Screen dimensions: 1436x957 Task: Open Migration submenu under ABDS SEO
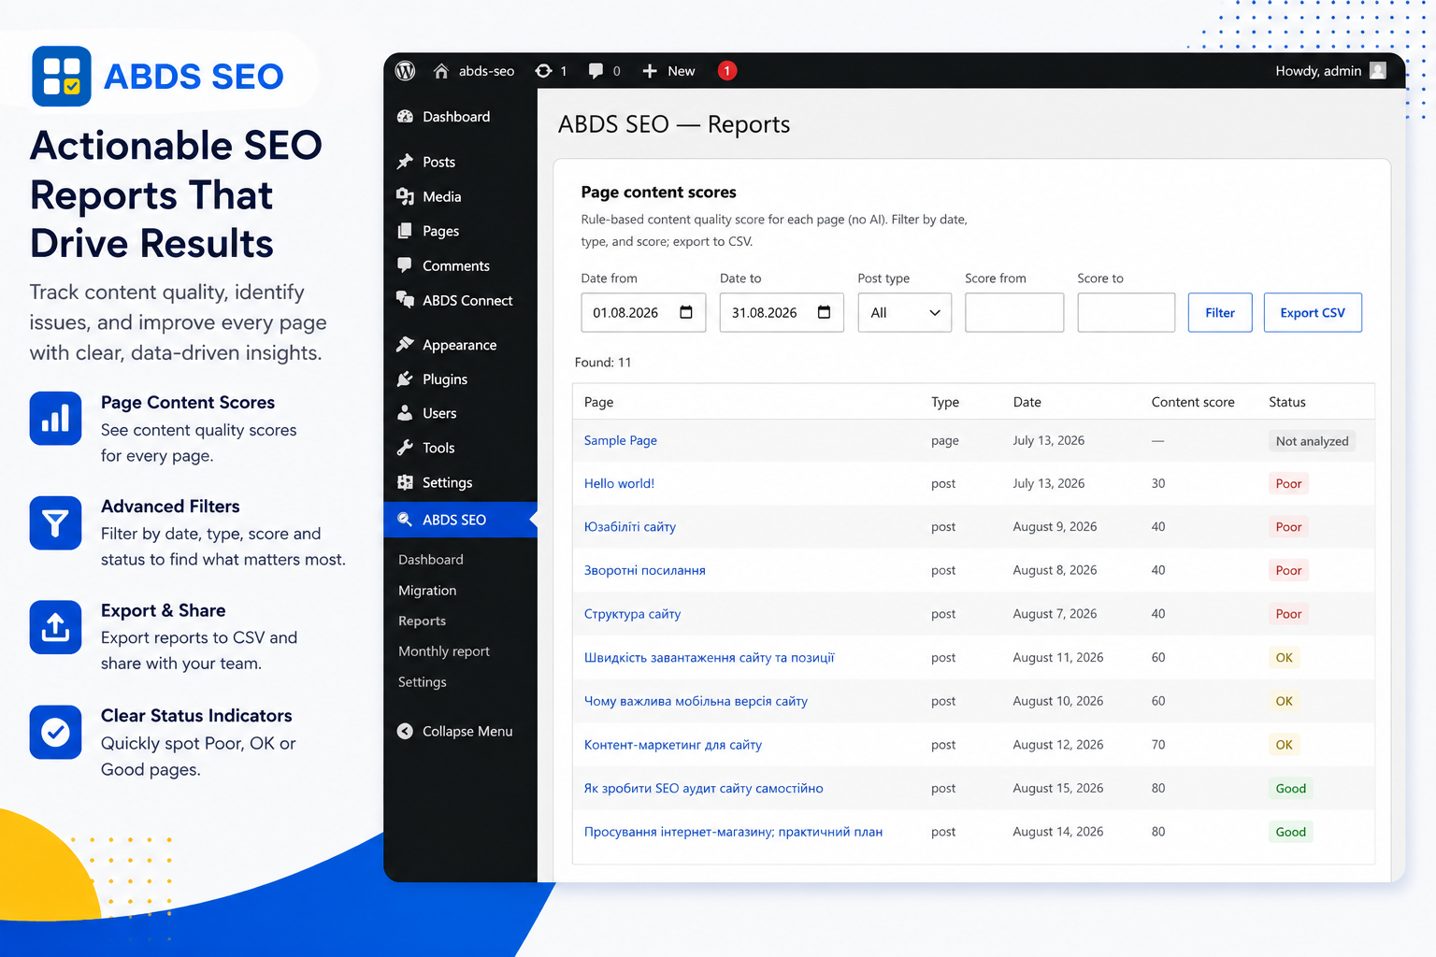click(x=427, y=591)
